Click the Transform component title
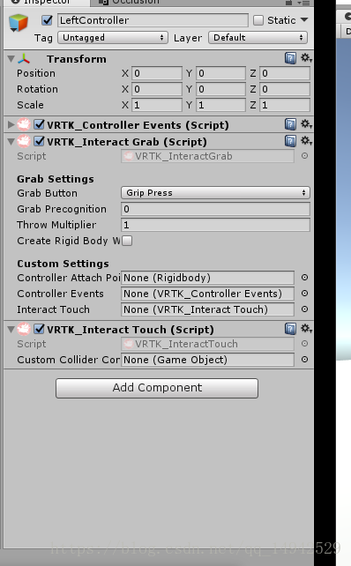 tap(77, 59)
